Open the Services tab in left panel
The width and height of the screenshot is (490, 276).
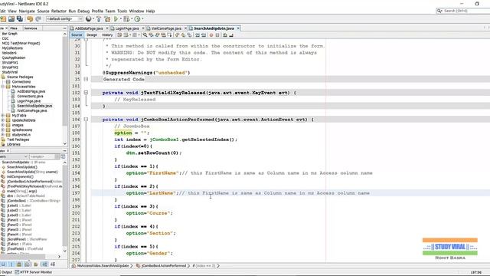(x=31, y=28)
